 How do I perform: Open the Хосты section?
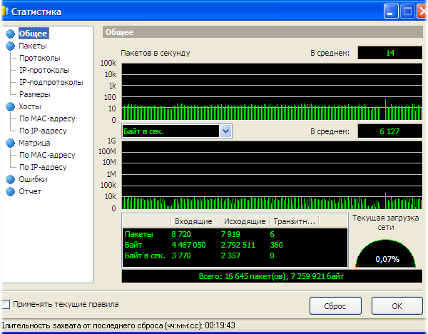pyautogui.click(x=30, y=106)
